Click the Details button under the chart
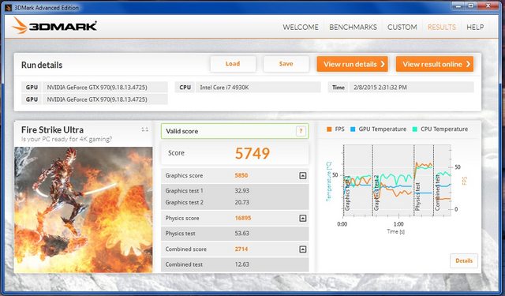505x296 pixels. pyautogui.click(x=464, y=261)
